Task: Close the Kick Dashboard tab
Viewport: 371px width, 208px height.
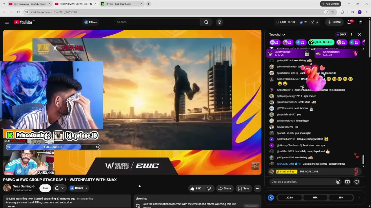Action: pyautogui.click(x=141, y=4)
